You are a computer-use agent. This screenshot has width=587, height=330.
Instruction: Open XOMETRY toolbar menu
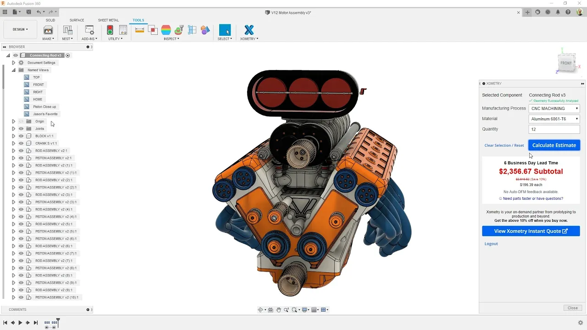point(249,39)
